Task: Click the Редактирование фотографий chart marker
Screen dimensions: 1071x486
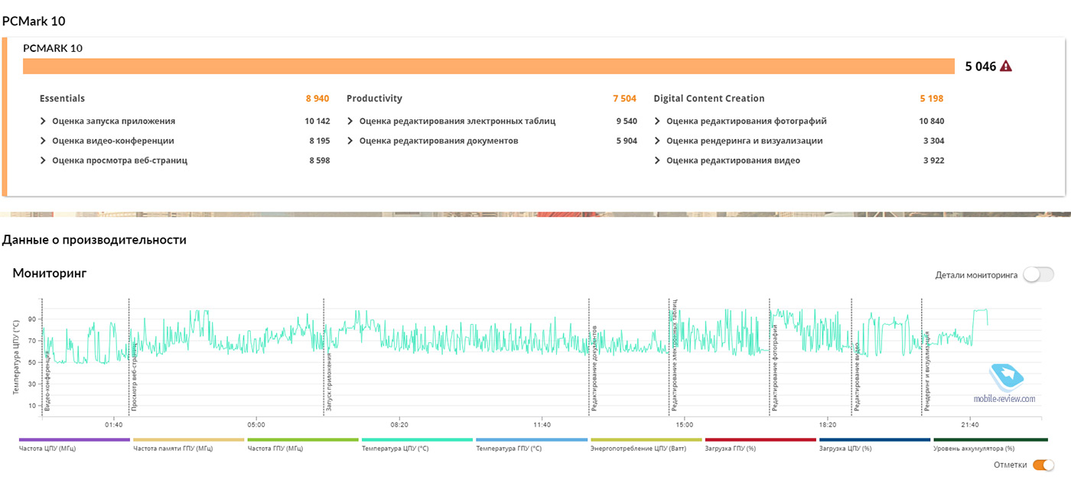Action: pyautogui.click(x=775, y=368)
